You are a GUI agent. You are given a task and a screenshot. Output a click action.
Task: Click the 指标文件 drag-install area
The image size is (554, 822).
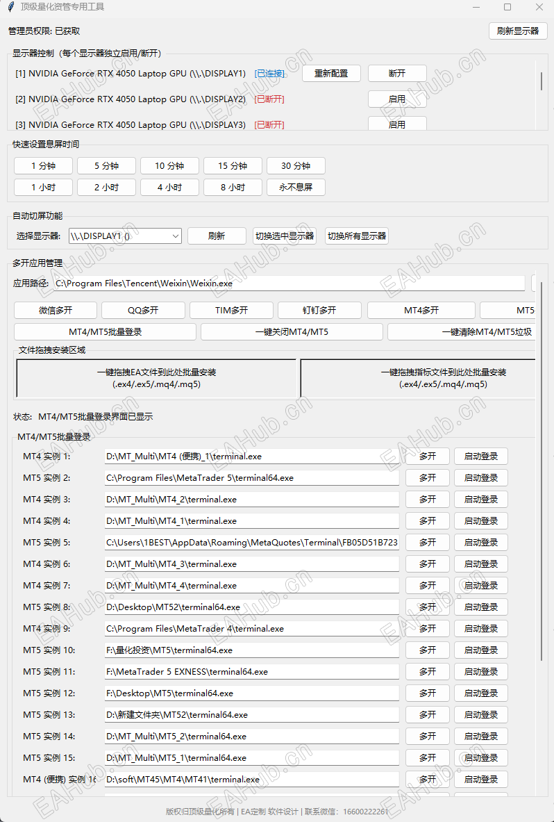click(x=418, y=378)
